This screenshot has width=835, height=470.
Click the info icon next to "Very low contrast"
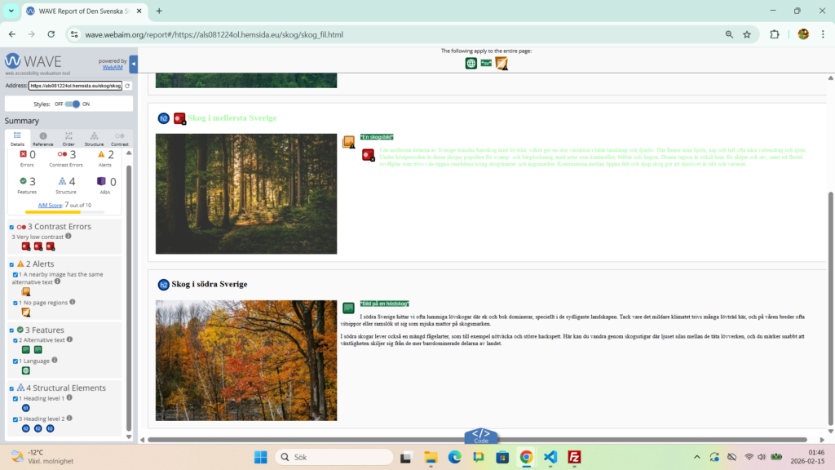coord(68,237)
